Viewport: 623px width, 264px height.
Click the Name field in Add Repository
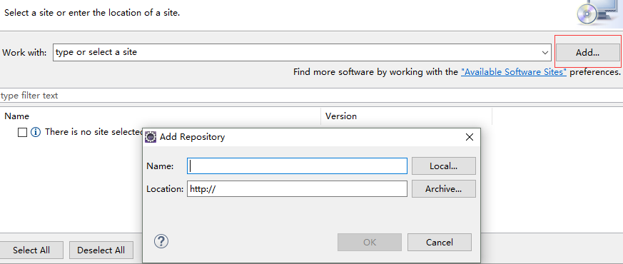pos(297,166)
